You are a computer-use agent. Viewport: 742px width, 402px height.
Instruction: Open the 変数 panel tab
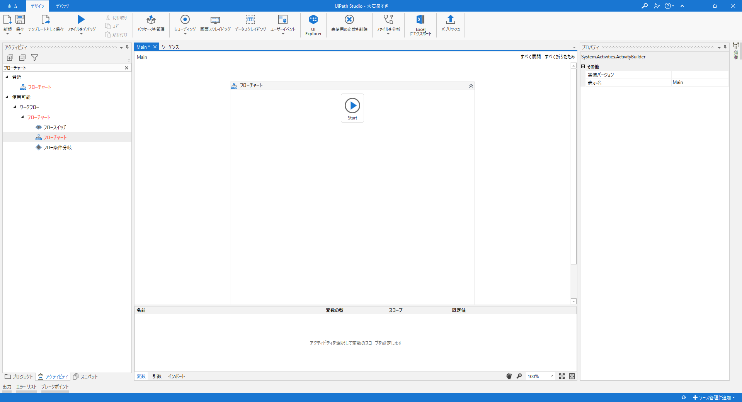tap(141, 376)
